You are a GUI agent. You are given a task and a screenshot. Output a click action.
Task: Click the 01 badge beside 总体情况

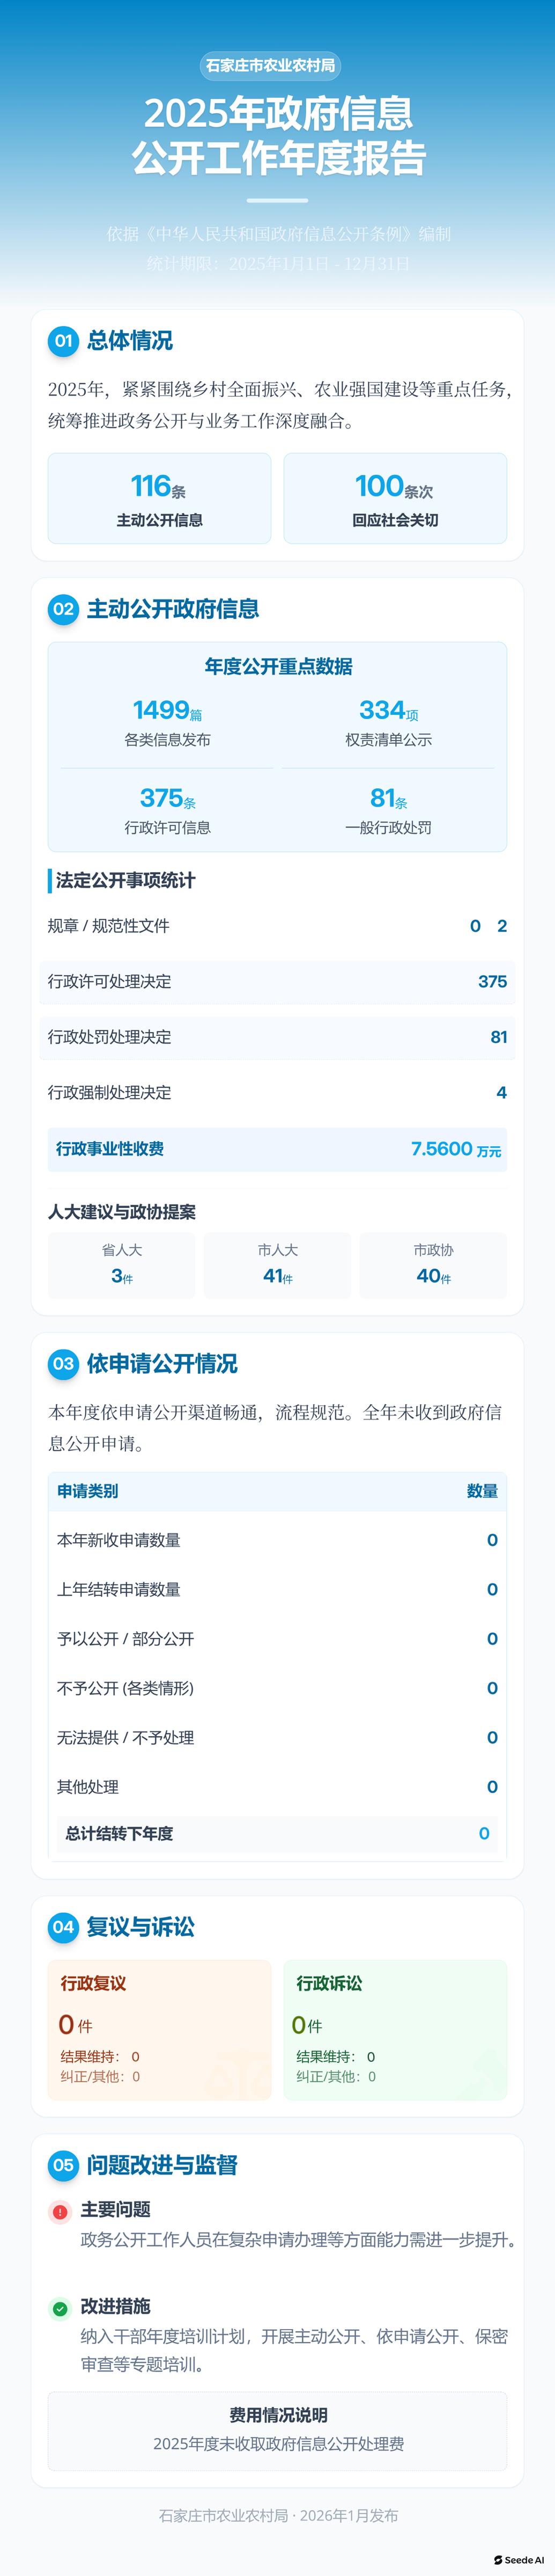coord(63,341)
